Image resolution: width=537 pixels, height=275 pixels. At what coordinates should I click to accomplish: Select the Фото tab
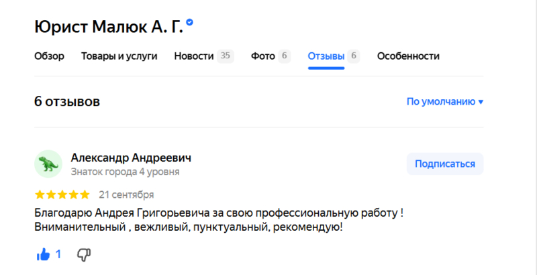pyautogui.click(x=262, y=56)
